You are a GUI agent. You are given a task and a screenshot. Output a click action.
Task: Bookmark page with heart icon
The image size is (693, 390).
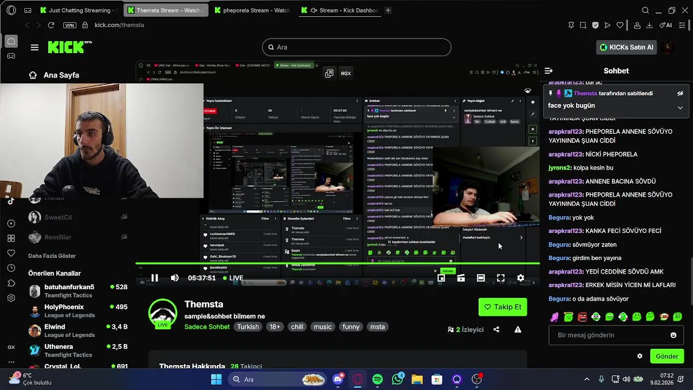[619, 25]
